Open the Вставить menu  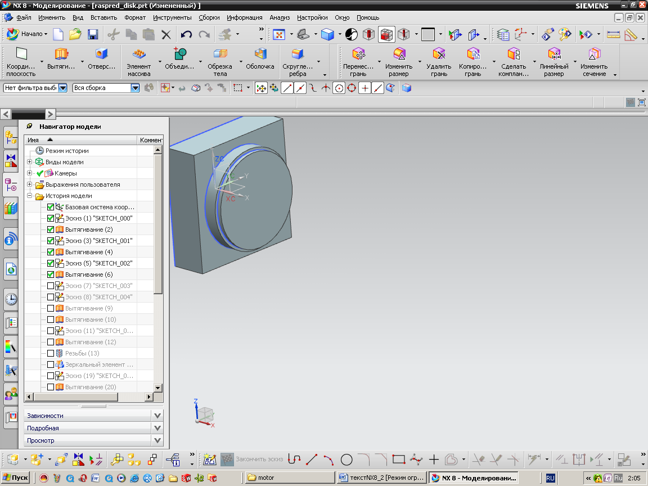[103, 17]
